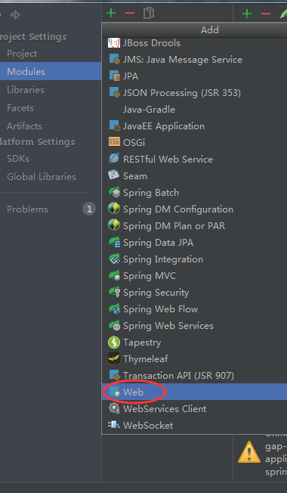This screenshot has width=287, height=493.
Task: Click RESTful Web Service entry text
Action: 168,159
